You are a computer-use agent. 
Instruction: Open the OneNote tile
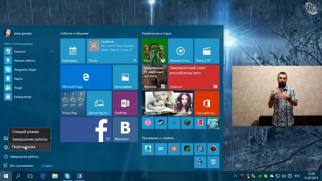pyautogui.click(x=125, y=104)
